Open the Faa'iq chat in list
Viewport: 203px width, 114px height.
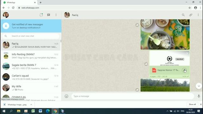coord(30,45)
